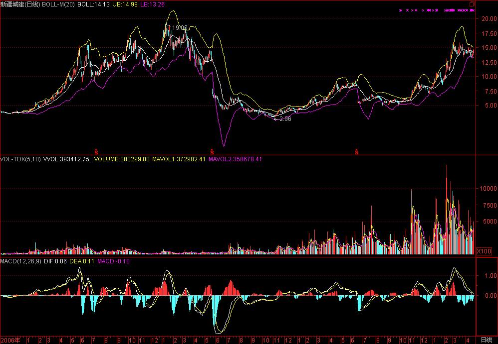
Task: Select the BOLL-M(20) indicator label
Action: tap(59, 5)
